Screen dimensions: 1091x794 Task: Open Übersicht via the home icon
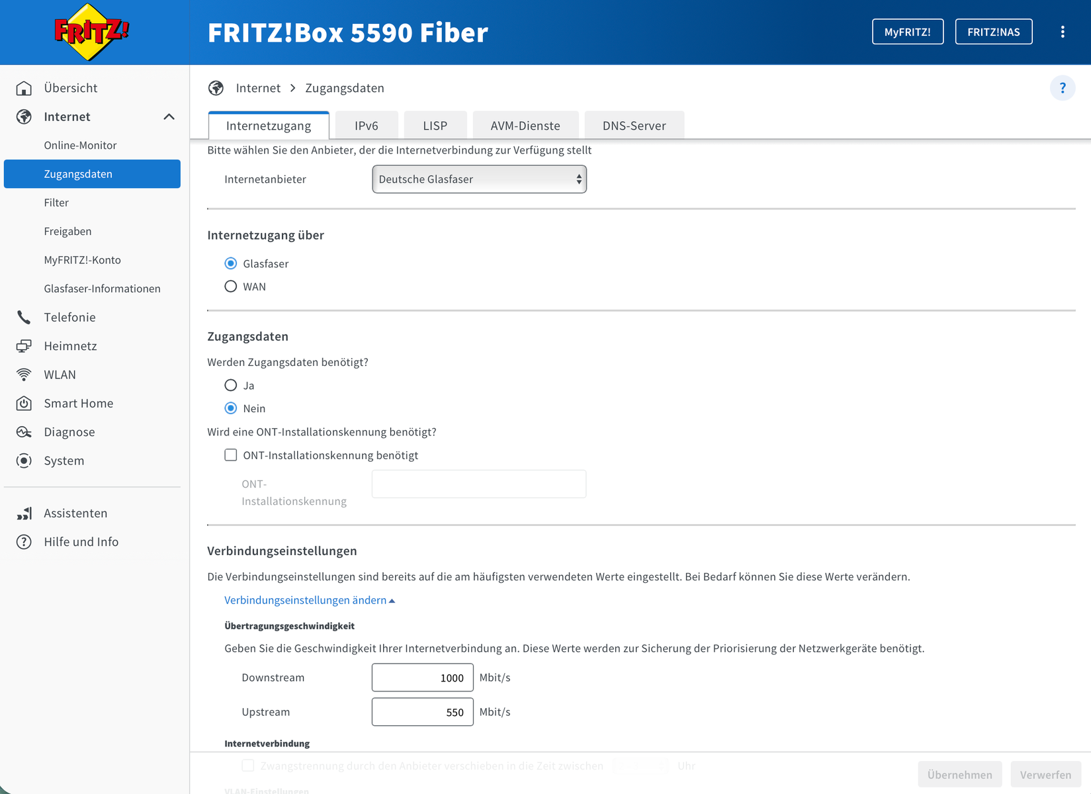coord(24,88)
